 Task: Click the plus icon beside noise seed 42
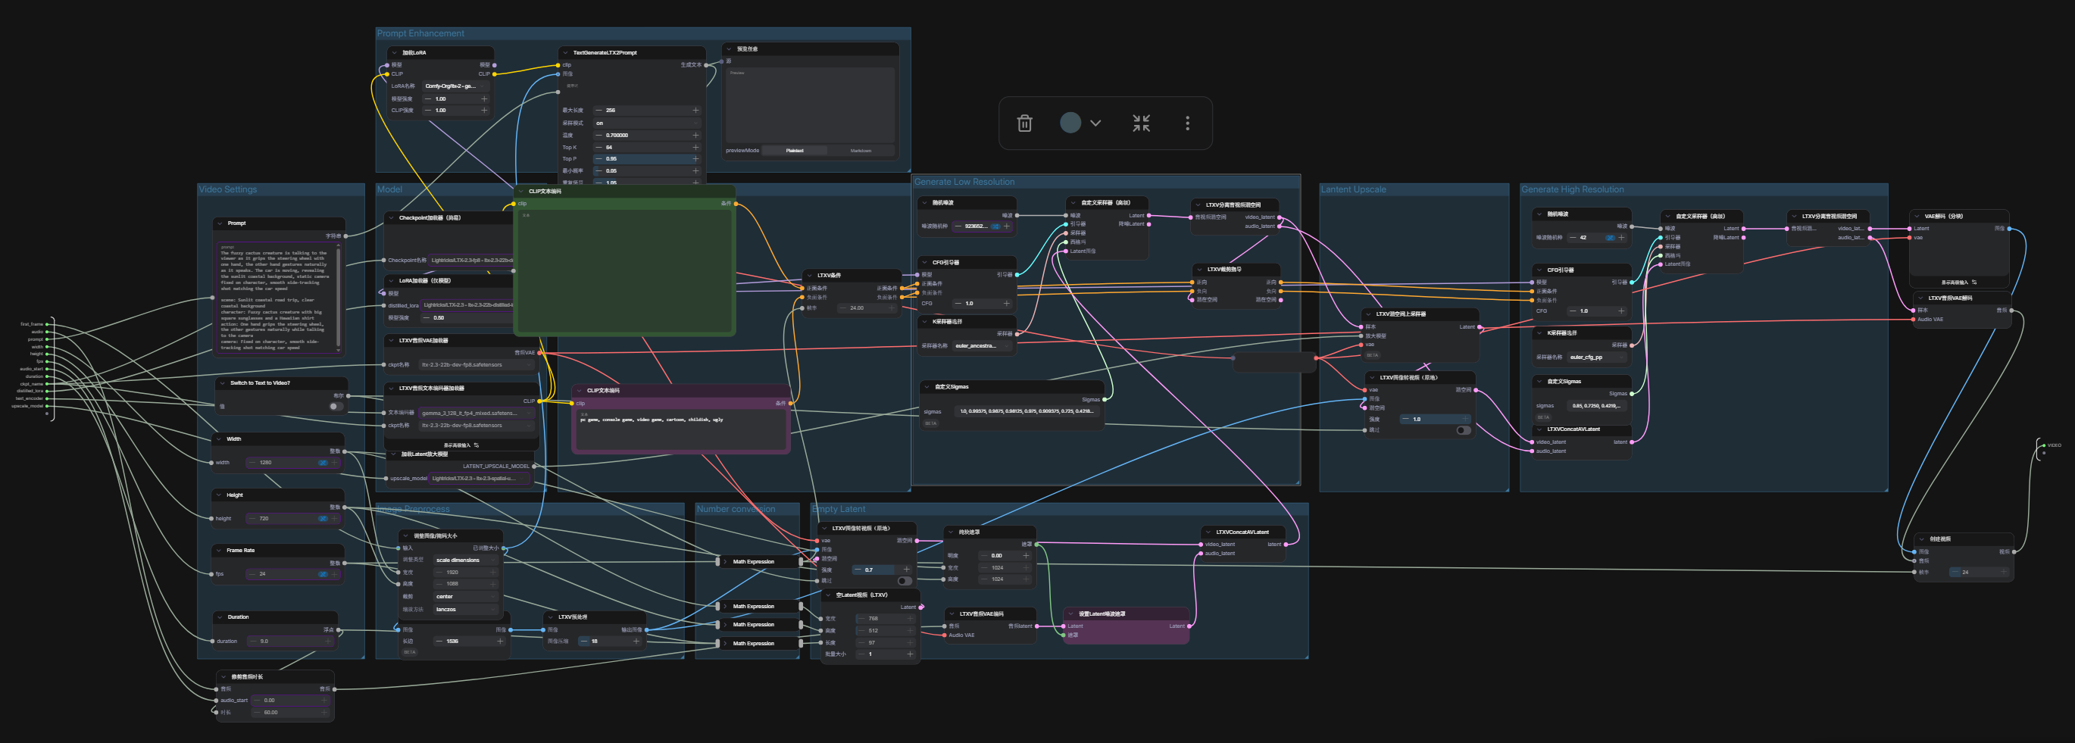1621,238
